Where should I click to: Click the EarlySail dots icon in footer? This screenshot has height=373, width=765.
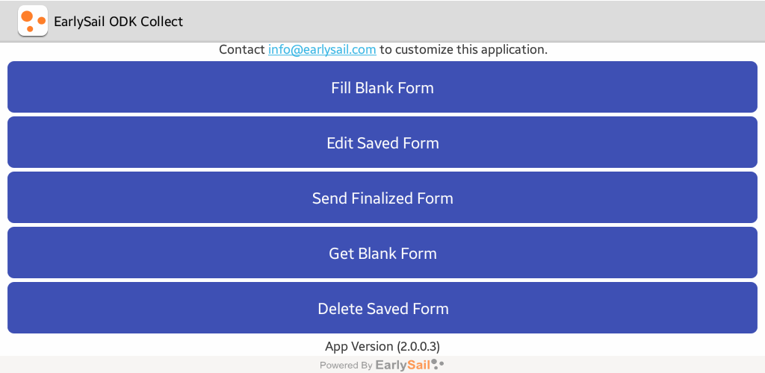(x=439, y=365)
